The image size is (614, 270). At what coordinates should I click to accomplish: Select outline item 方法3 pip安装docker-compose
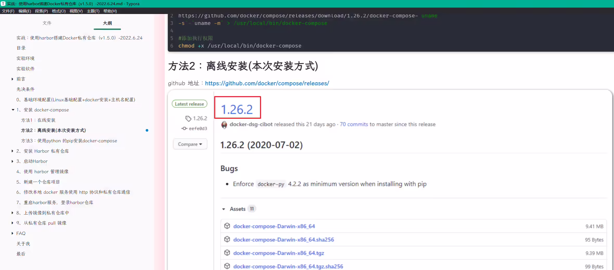point(69,141)
